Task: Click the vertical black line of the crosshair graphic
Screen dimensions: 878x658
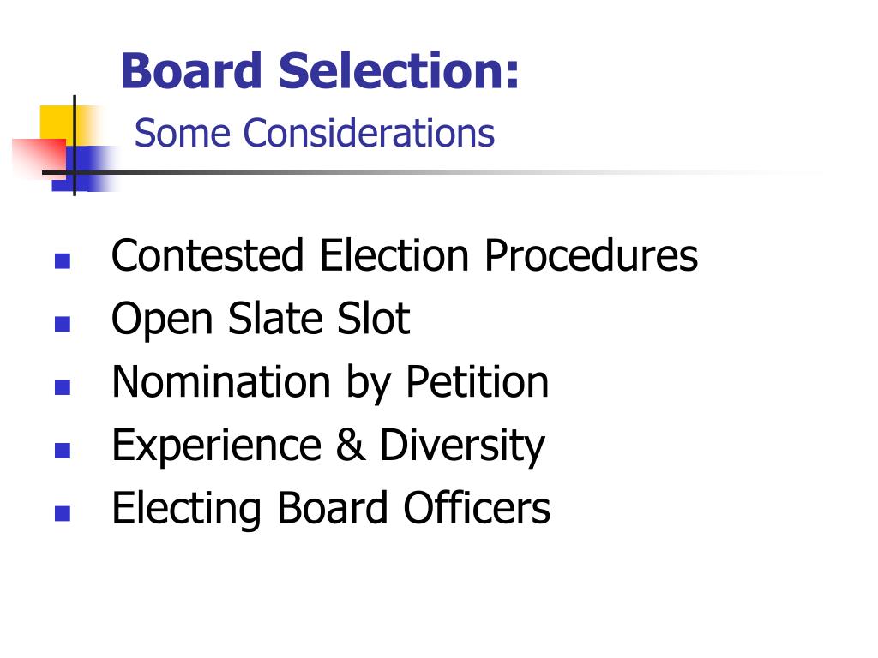Action: point(75,146)
